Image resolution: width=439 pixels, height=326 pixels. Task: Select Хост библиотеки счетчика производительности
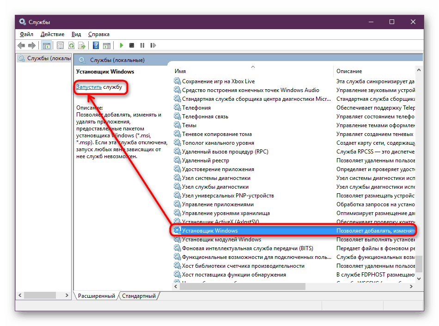[x=243, y=266]
